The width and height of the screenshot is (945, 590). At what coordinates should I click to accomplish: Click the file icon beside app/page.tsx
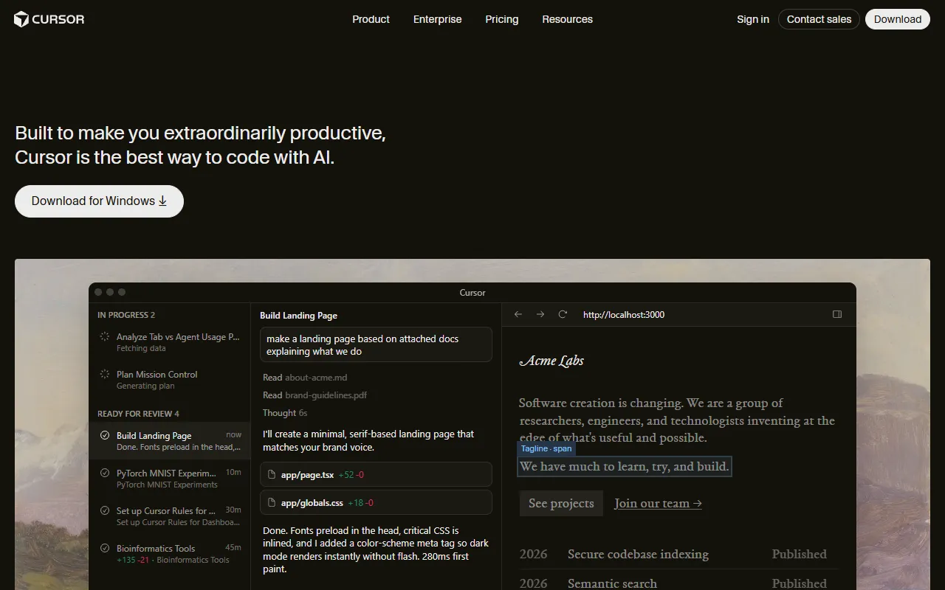coord(272,475)
